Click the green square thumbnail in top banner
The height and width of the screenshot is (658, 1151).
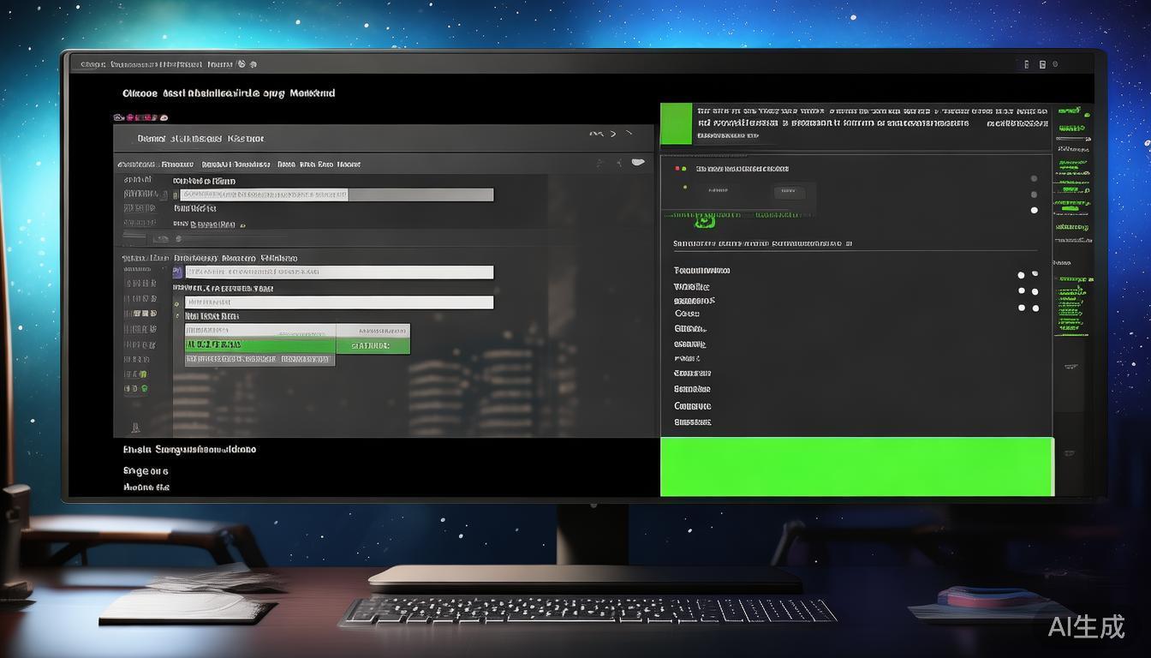(x=676, y=123)
